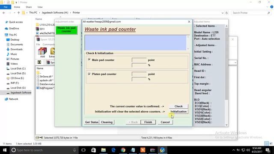Open Microsoft Edge from the taskbar

pyautogui.click(x=113, y=150)
